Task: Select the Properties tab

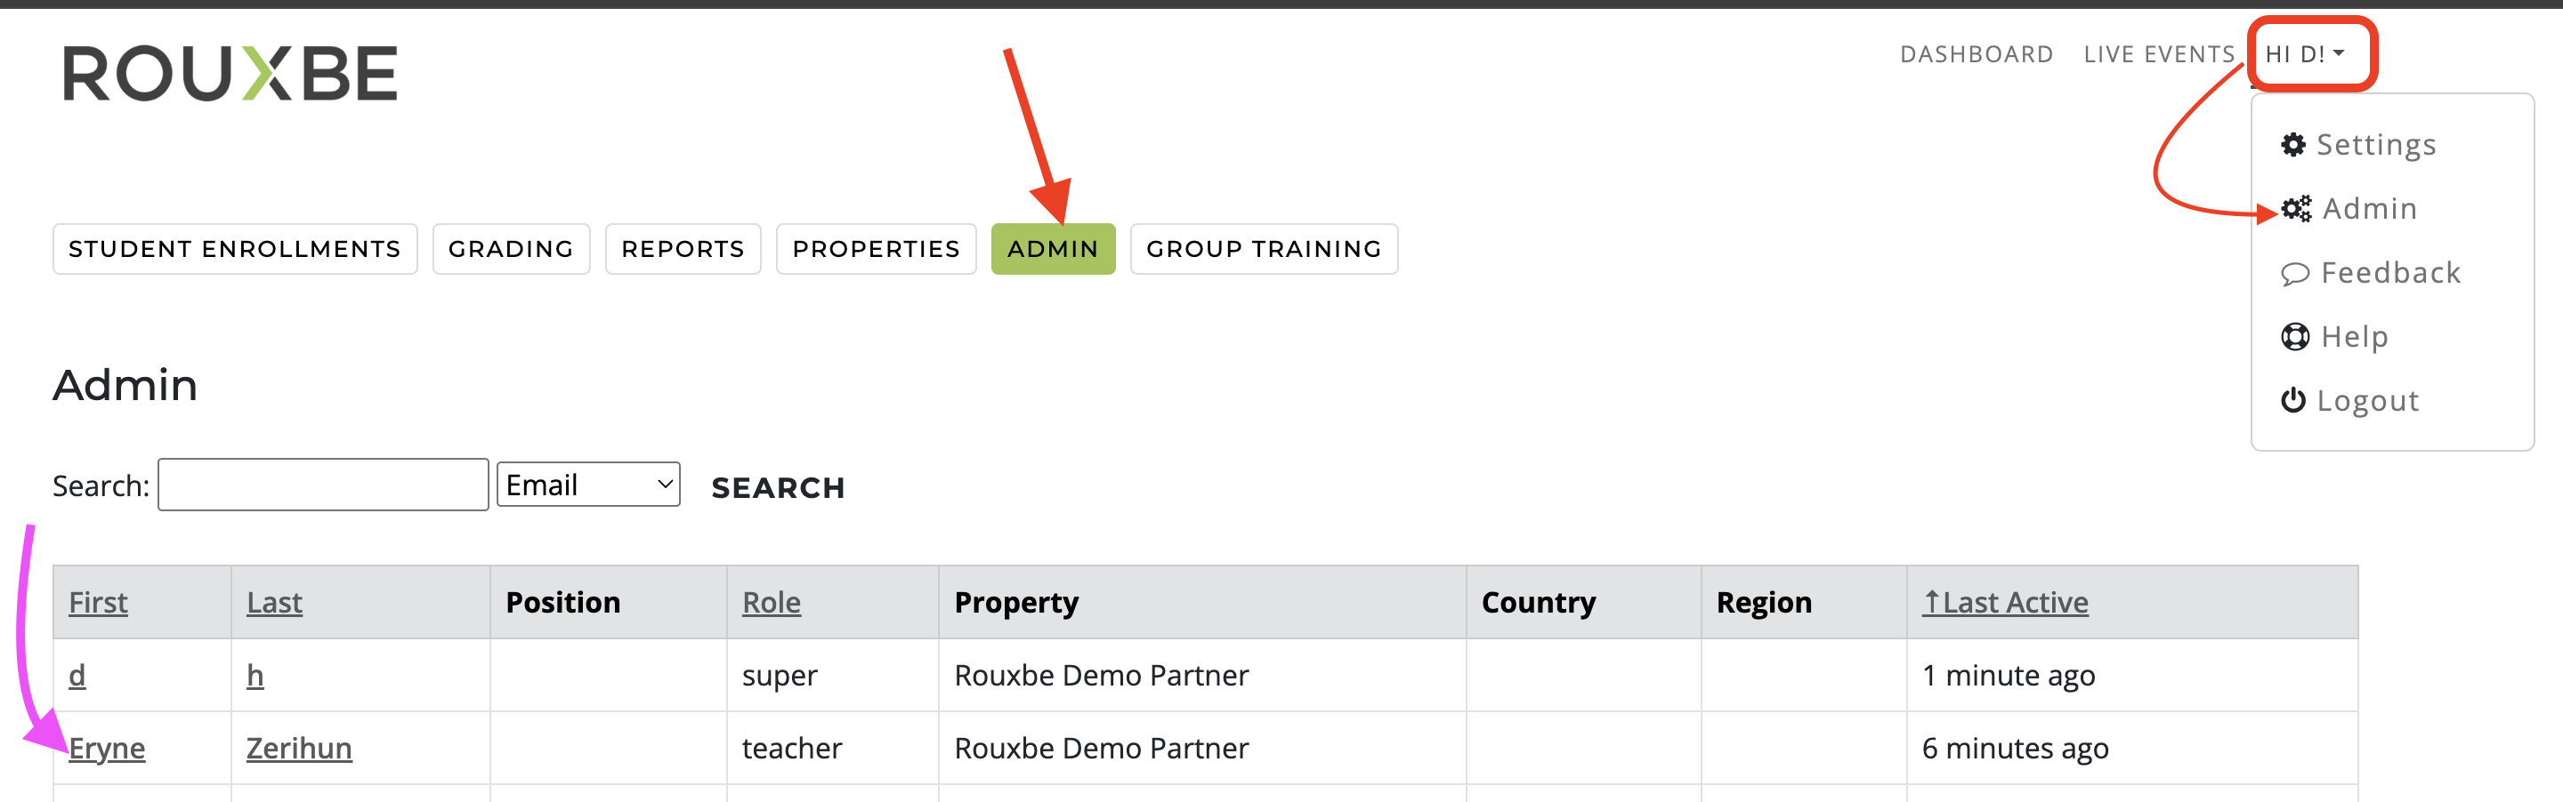Action: tap(876, 248)
